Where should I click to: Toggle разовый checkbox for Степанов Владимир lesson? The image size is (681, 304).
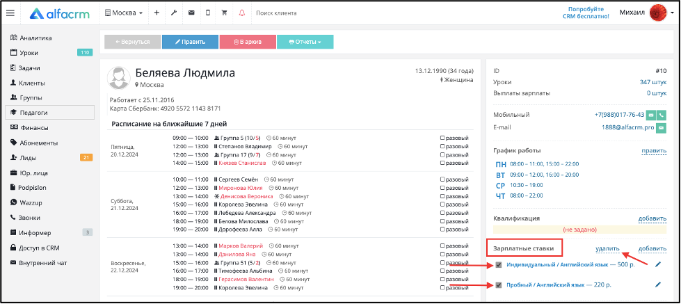442,146
